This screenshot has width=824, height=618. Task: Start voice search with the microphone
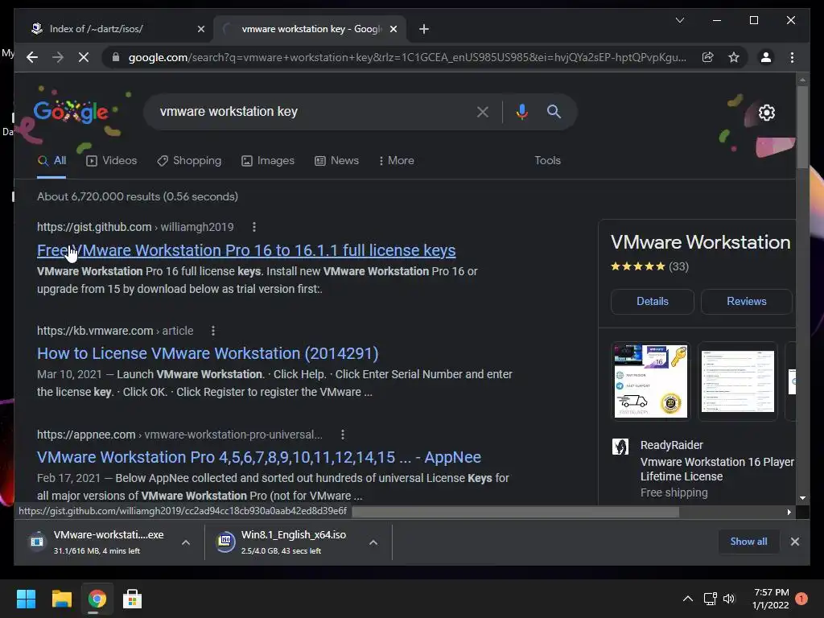[x=521, y=111]
